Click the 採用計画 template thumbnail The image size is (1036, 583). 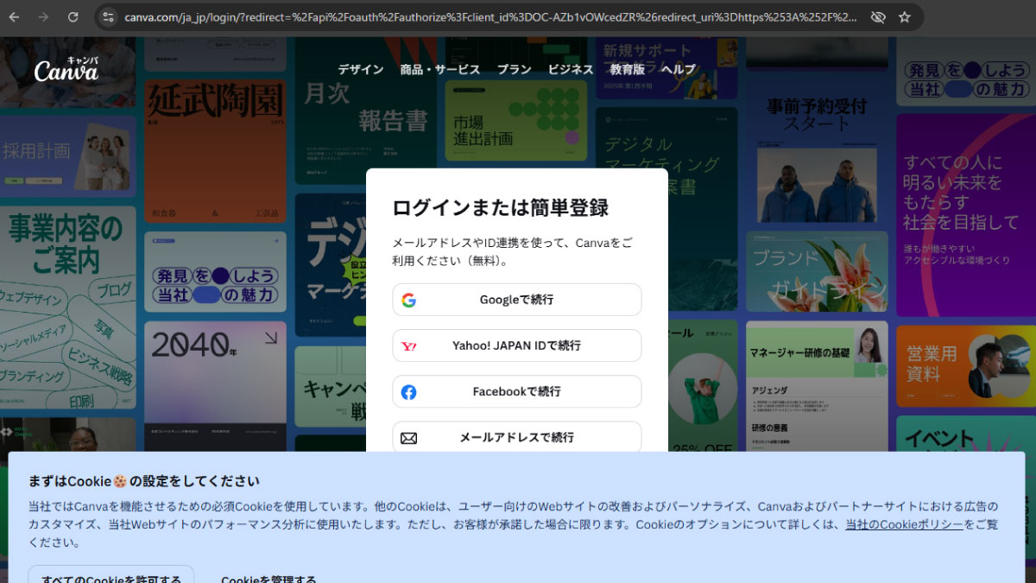click(67, 155)
